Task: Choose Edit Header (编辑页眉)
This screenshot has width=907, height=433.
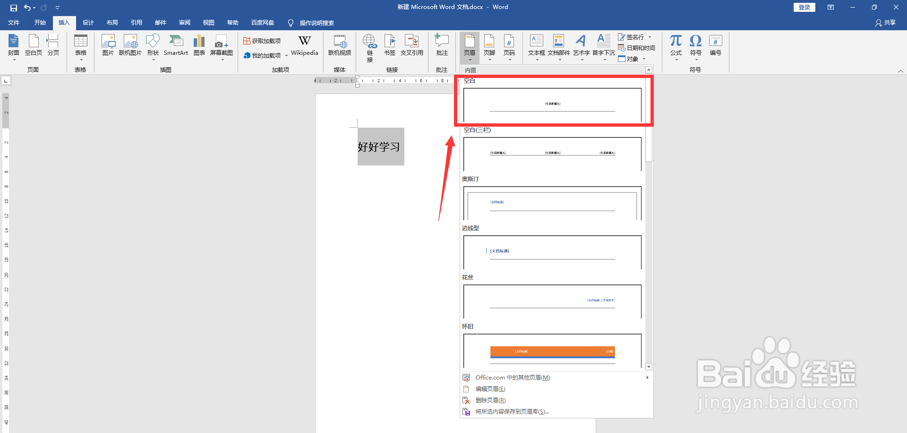Action: pyautogui.click(x=556, y=389)
